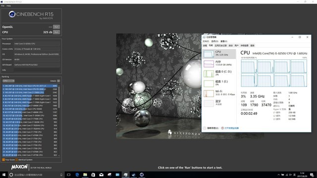The height and width of the screenshot is (178, 317).
Task: Switch to Task Manager Processes tab
Action: pos(205,45)
